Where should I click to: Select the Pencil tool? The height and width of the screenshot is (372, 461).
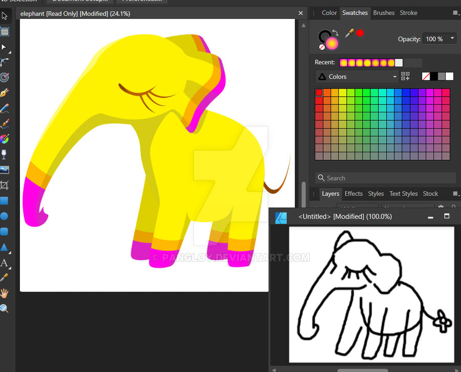5,108
